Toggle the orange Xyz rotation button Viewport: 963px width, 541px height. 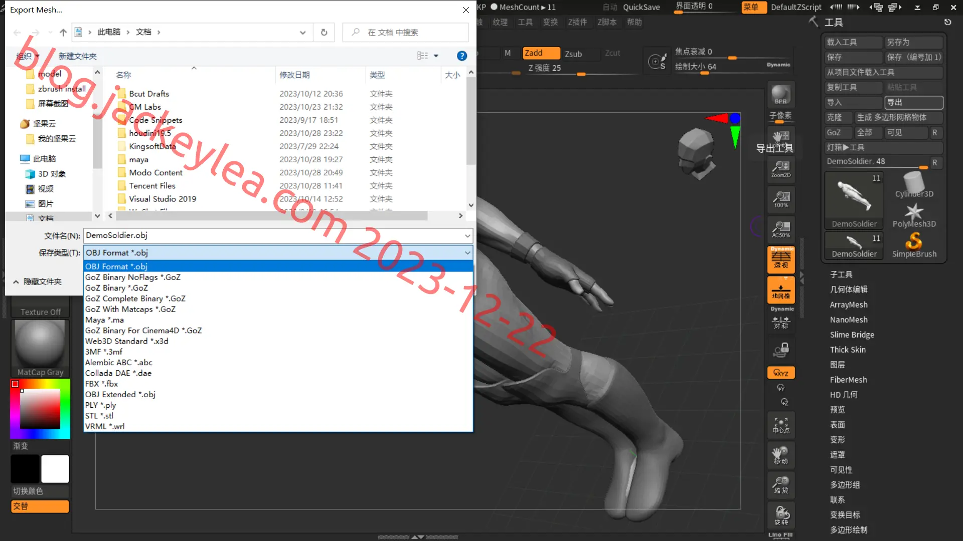(780, 373)
